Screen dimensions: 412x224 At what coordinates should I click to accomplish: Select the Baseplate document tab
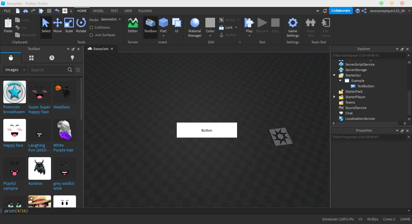point(101,49)
